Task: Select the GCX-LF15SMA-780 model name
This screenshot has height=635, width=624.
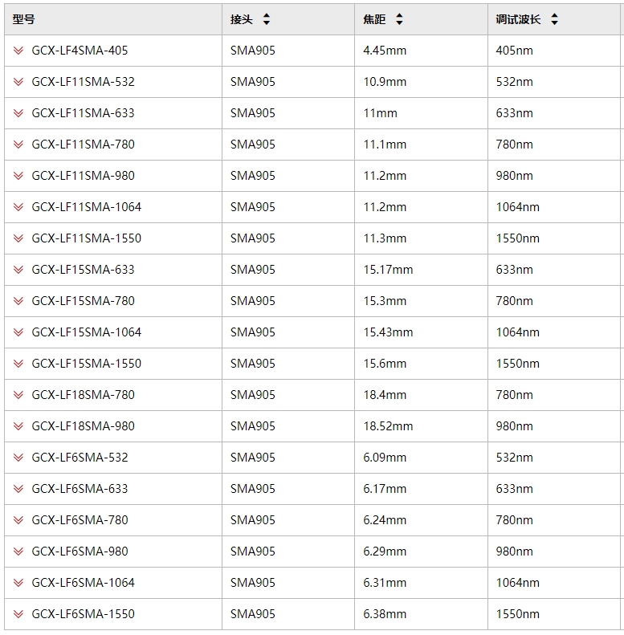Action: coord(83,301)
